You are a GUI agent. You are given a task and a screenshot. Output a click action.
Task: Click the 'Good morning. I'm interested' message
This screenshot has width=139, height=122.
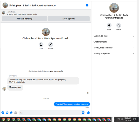[x=43, y=81]
